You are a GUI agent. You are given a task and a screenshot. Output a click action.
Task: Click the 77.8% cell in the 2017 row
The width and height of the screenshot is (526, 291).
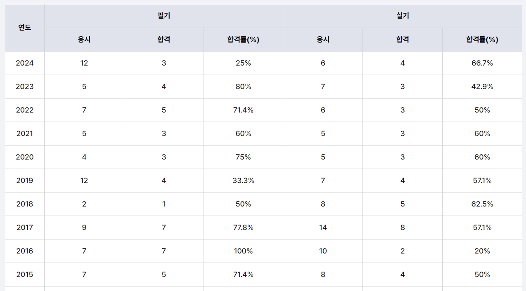(x=243, y=228)
